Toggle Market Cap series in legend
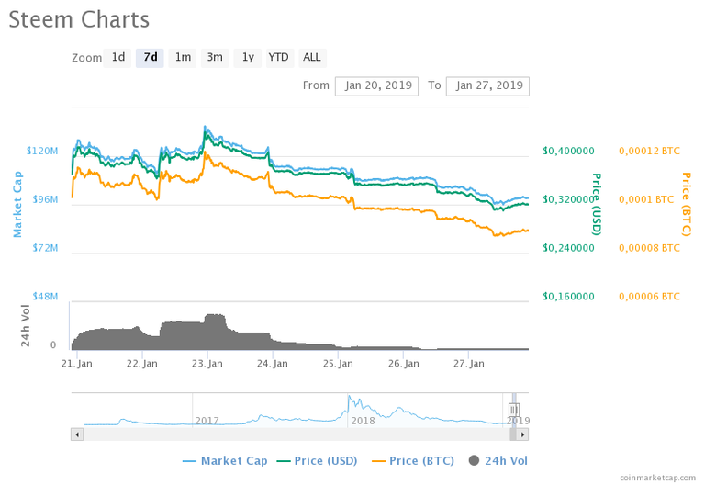 (225, 461)
